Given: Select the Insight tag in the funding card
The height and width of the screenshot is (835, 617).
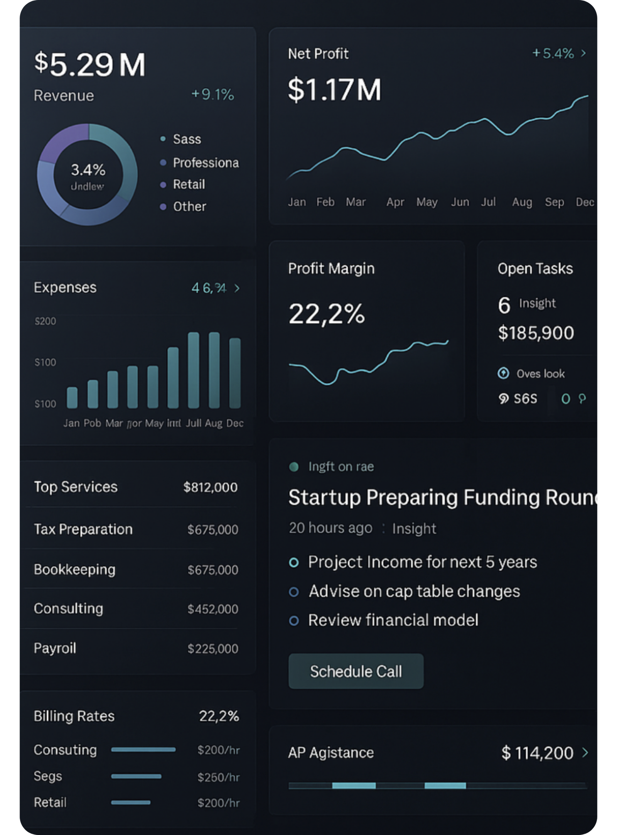Looking at the screenshot, I should click(x=413, y=528).
